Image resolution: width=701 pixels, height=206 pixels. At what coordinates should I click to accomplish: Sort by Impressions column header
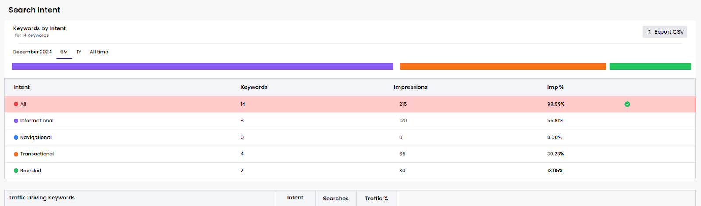(x=411, y=87)
